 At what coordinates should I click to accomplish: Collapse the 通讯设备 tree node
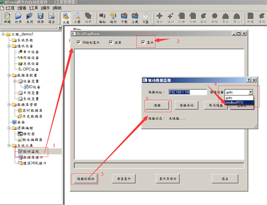[9, 46]
